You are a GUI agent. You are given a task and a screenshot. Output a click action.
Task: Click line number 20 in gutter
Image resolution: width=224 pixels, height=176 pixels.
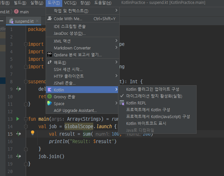[10, 171]
